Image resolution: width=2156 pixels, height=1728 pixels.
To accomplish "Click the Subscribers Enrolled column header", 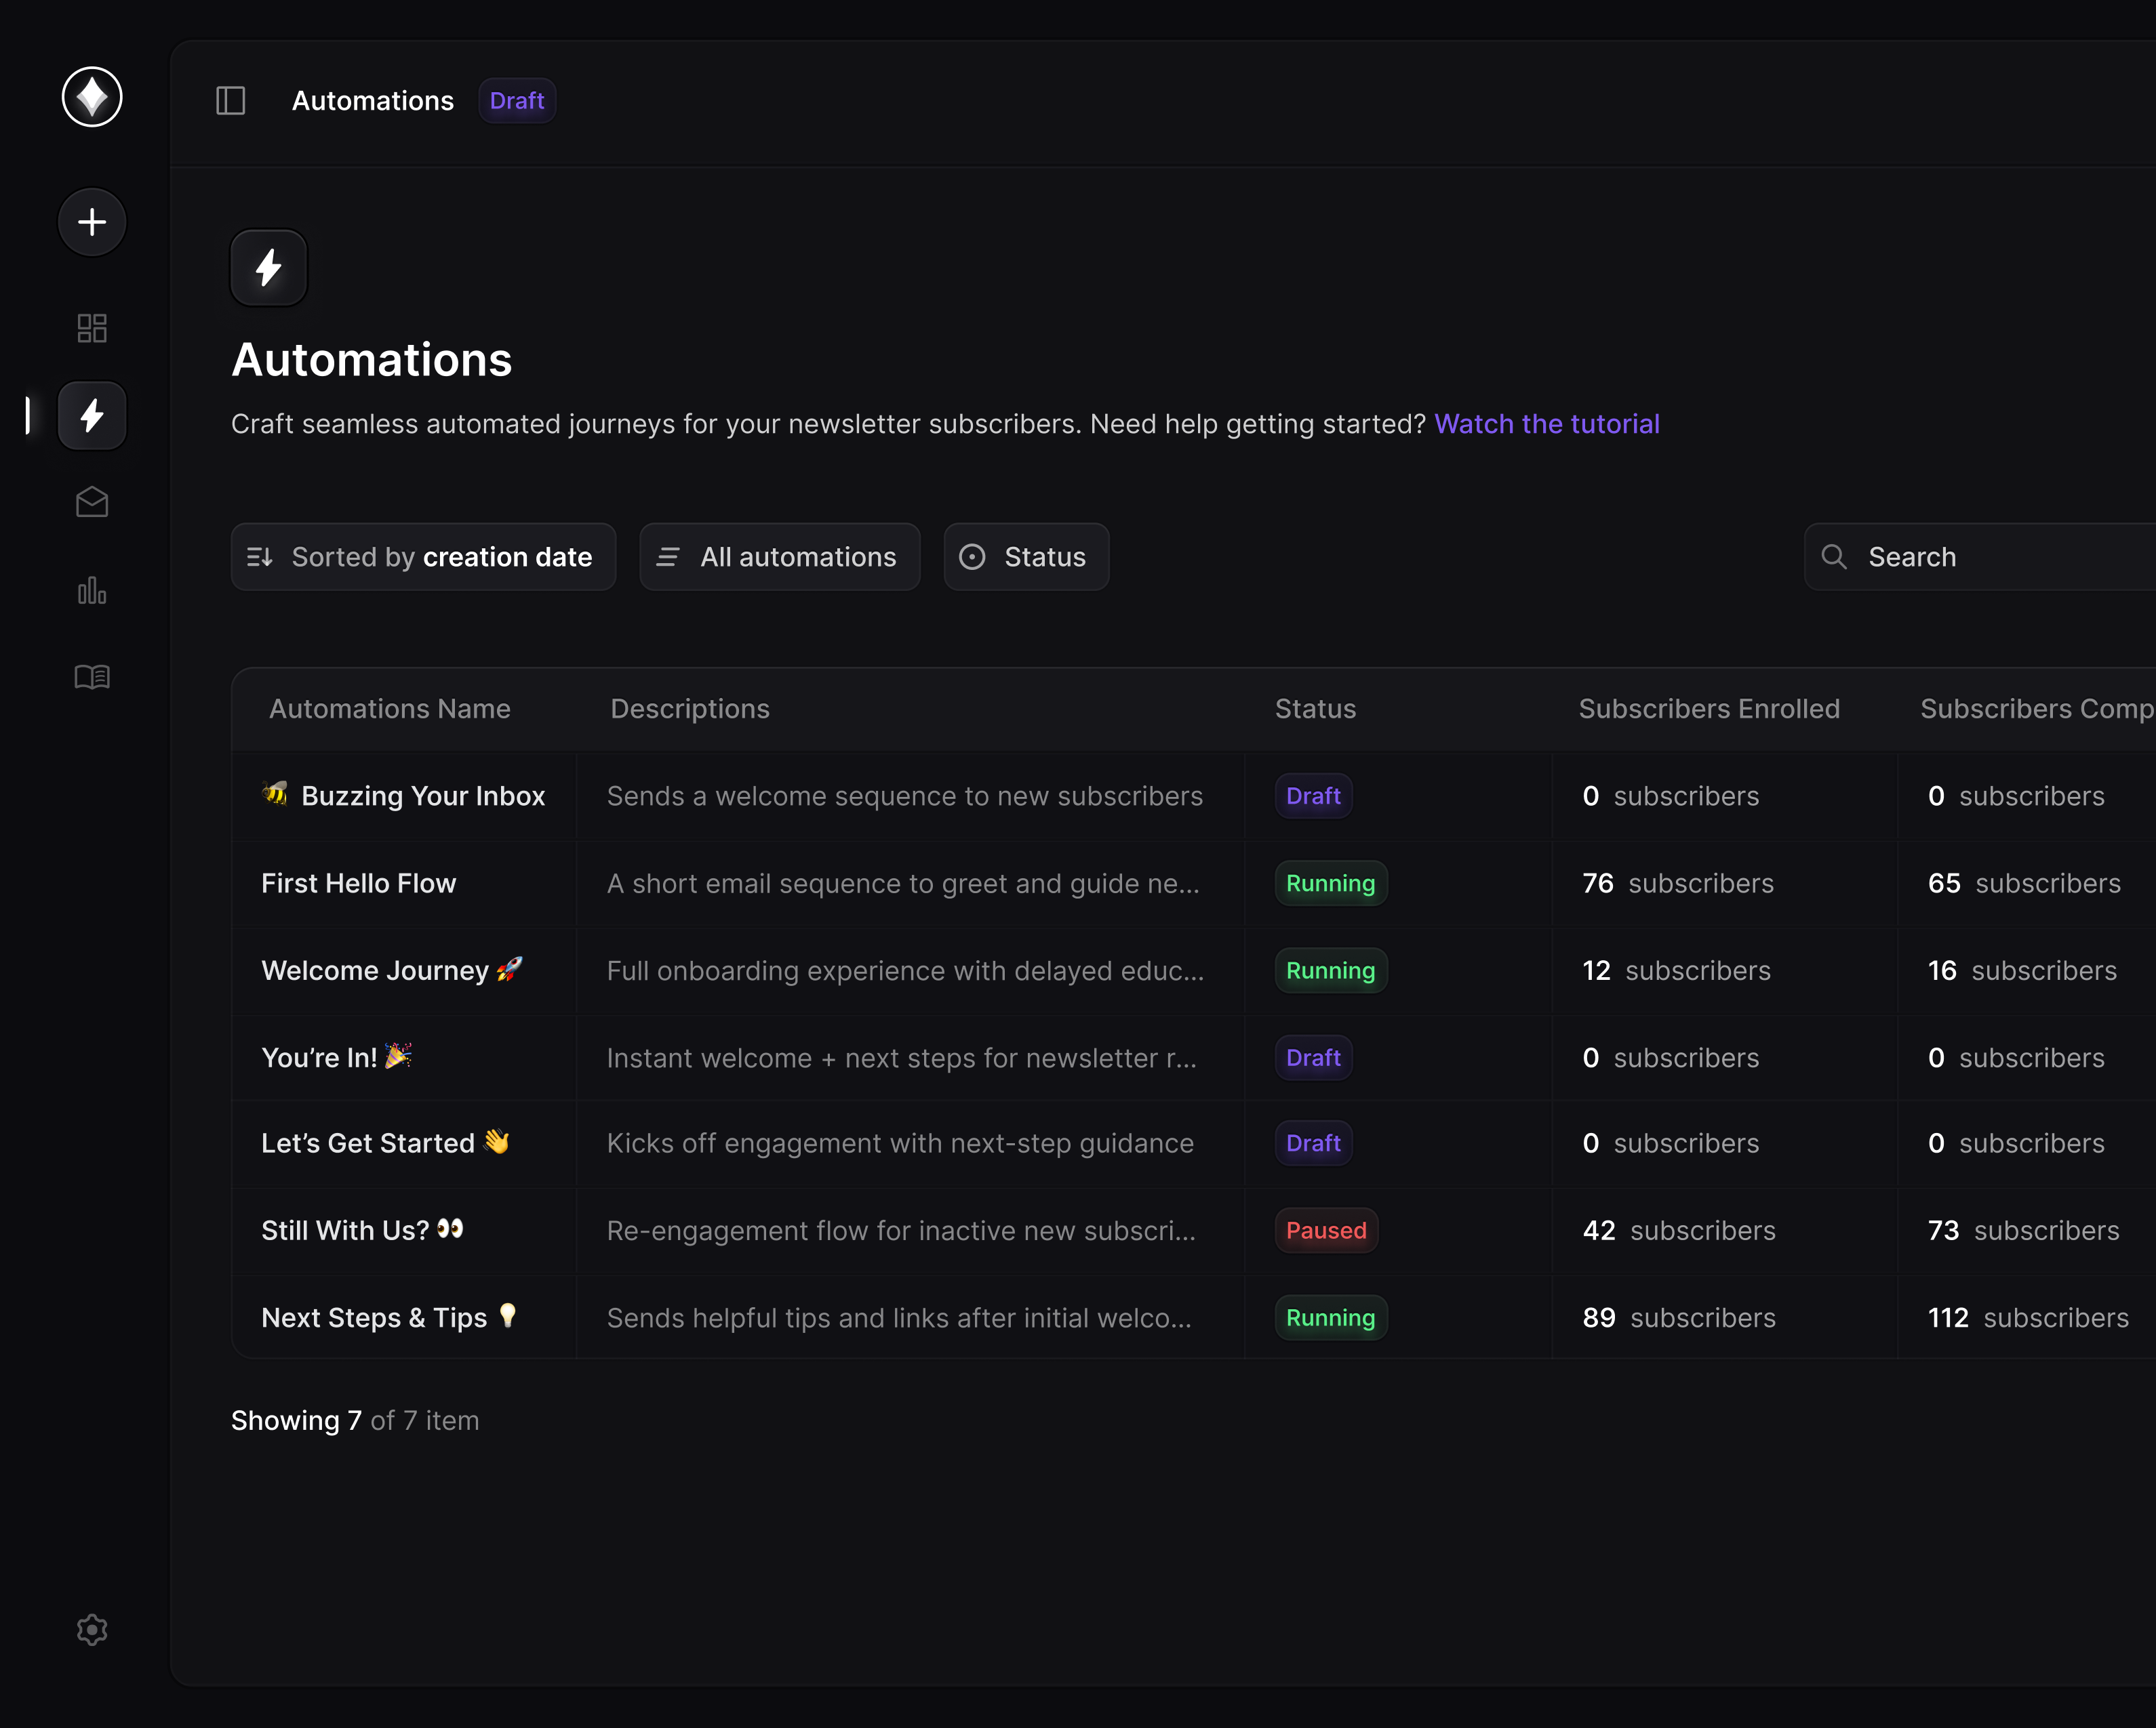I will [1708, 709].
